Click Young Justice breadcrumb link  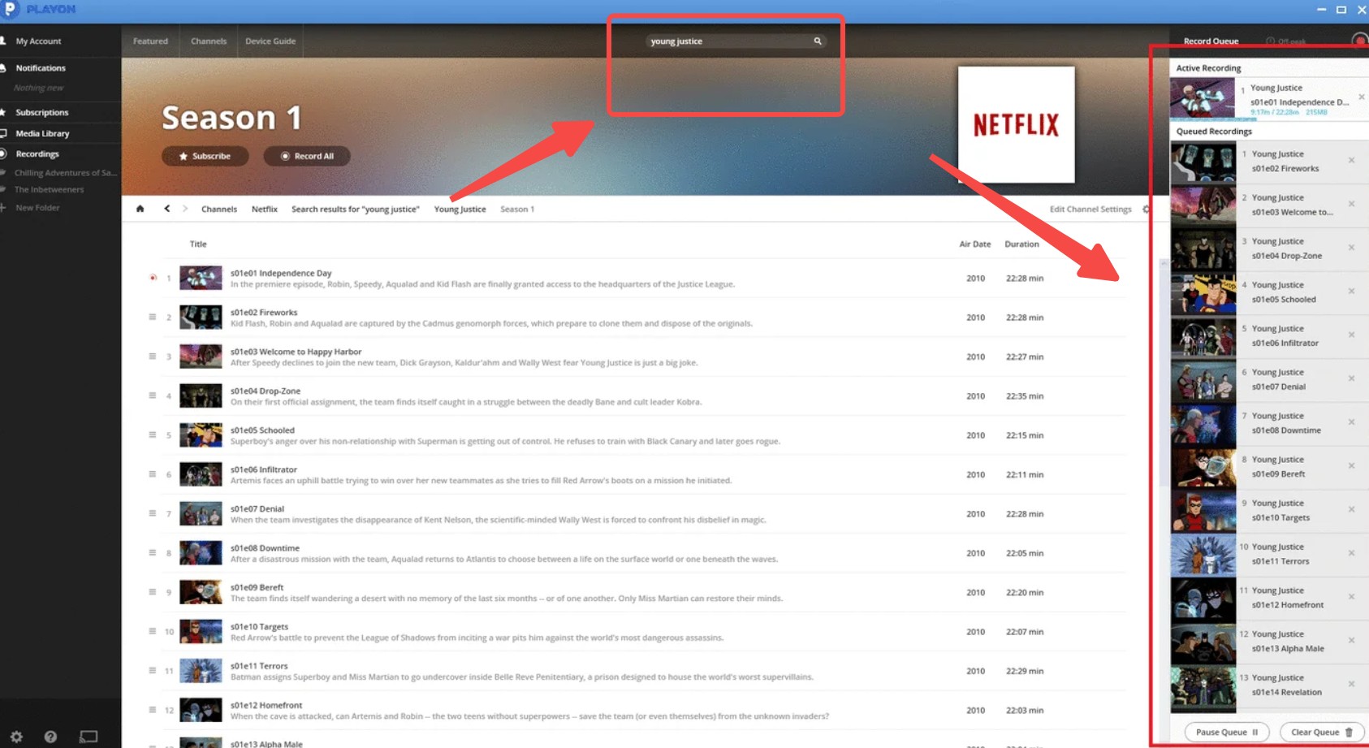pos(460,209)
